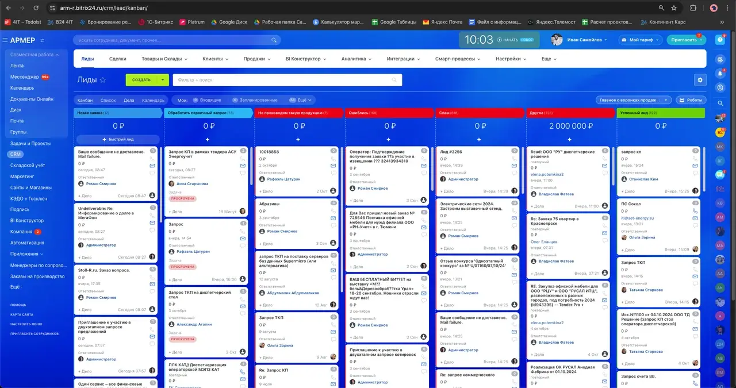The height and width of the screenshot is (388, 736).
Task: Bookmark this page with browser star
Action: (674, 8)
